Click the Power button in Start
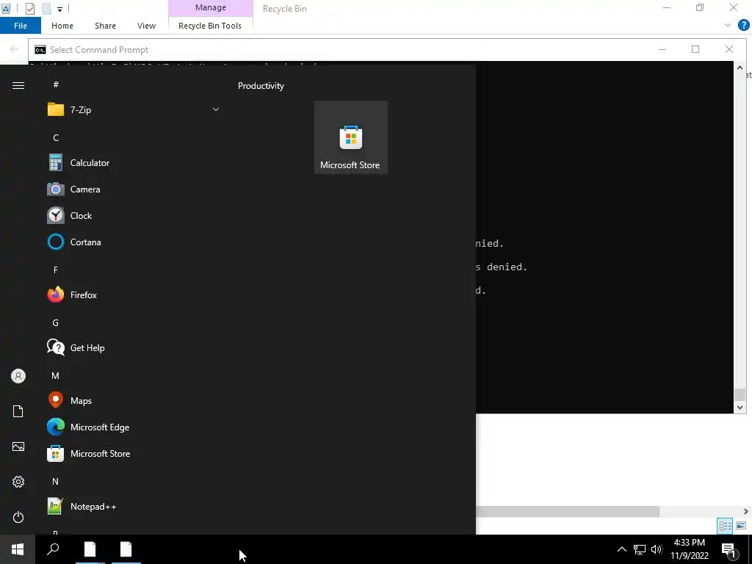Viewport: 752px width, 564px height. (18, 517)
